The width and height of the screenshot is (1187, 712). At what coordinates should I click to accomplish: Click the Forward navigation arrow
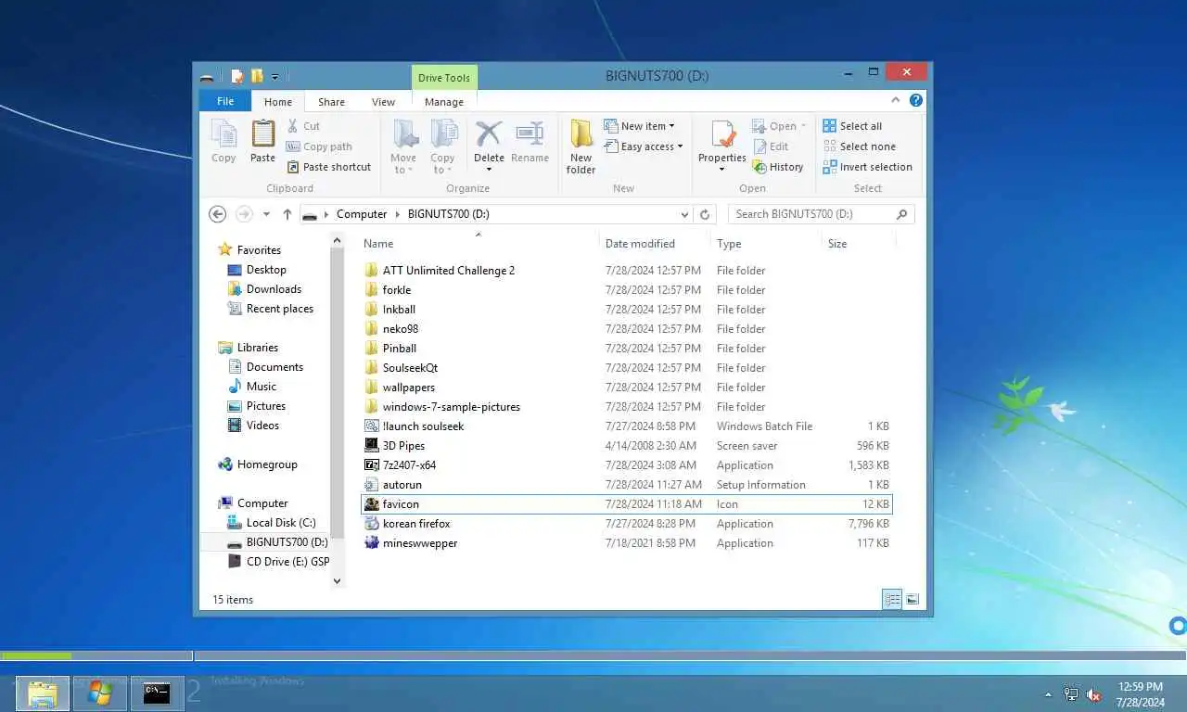point(244,214)
